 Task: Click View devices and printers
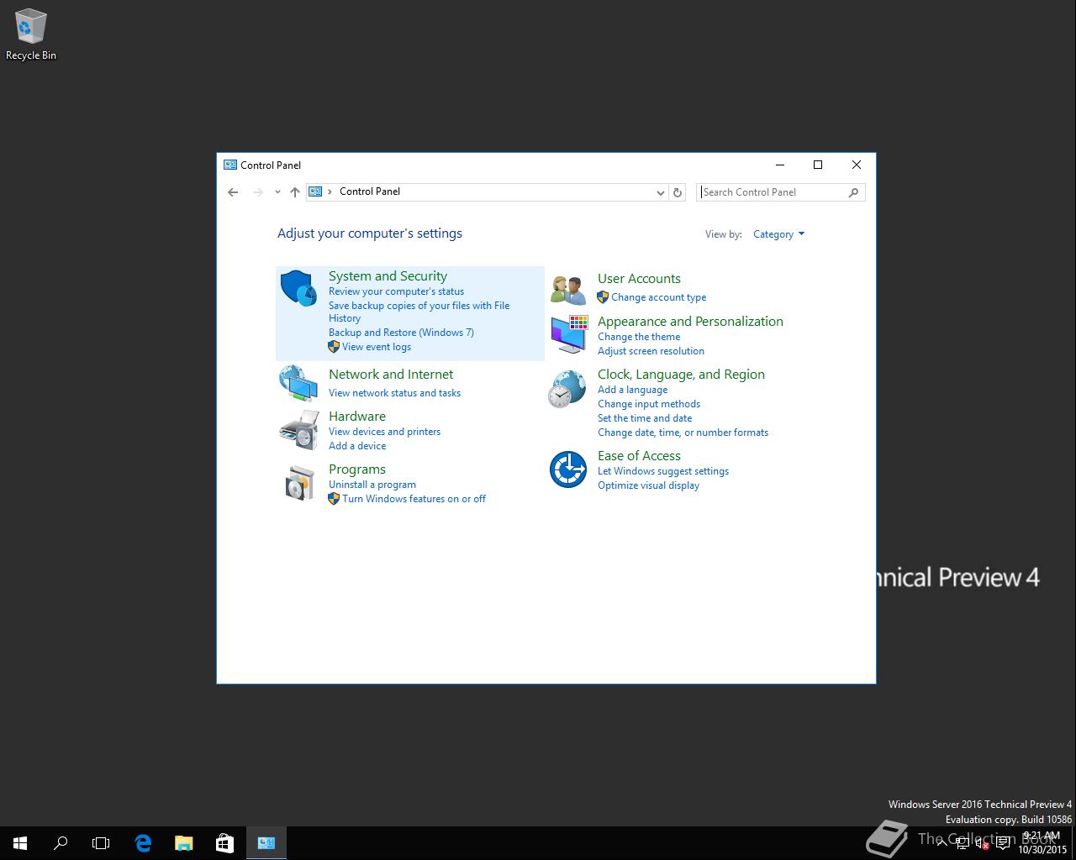click(x=384, y=432)
